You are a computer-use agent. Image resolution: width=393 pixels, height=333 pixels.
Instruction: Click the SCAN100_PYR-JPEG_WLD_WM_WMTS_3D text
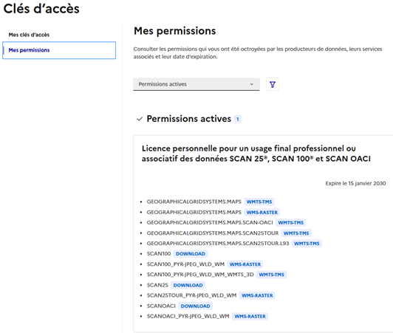200,275
